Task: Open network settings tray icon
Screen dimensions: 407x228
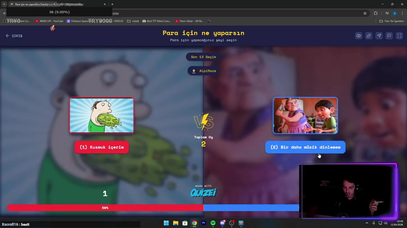Action: (380, 223)
